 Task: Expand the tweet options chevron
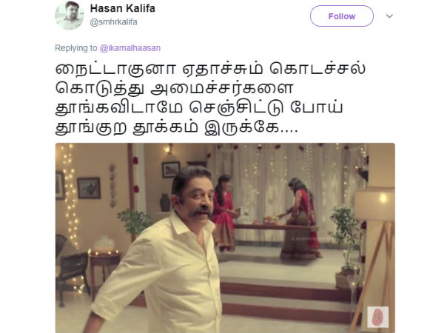389,16
